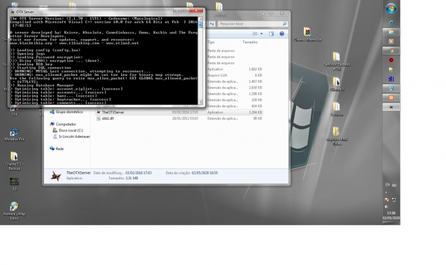Screen dimensions: 446x265
Task: Click the console scrollbar up arrow
Action: tap(200, 18)
